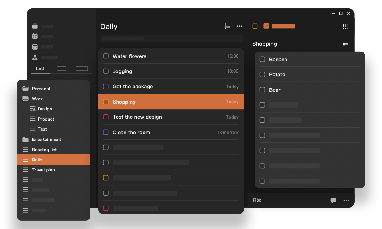Open the Reading list

click(x=44, y=150)
